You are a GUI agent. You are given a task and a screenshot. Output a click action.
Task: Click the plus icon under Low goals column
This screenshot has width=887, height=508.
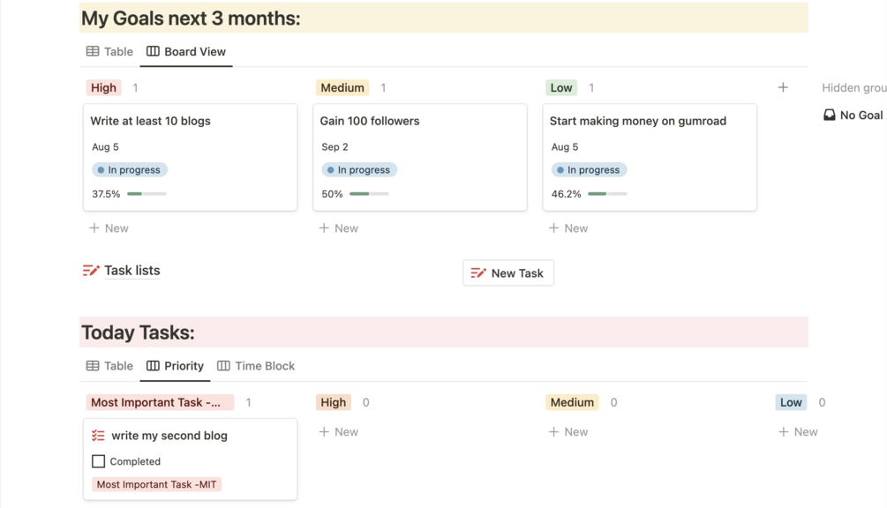[553, 228]
